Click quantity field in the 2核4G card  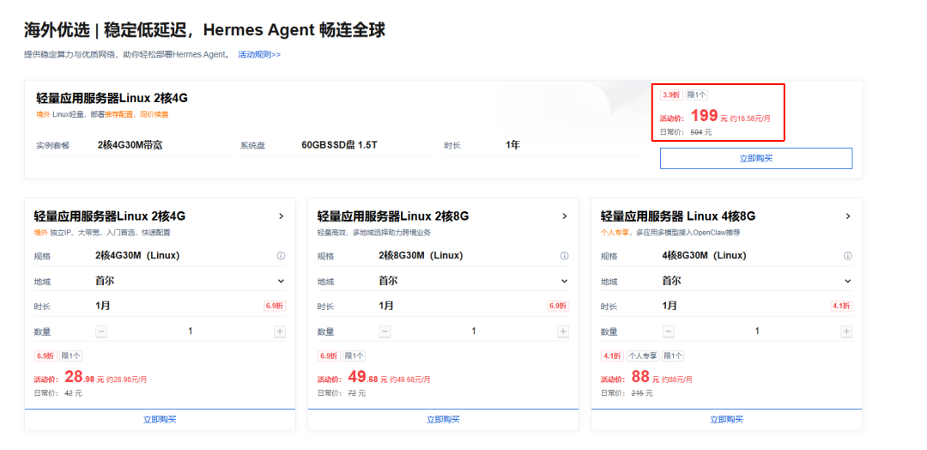pos(191,331)
